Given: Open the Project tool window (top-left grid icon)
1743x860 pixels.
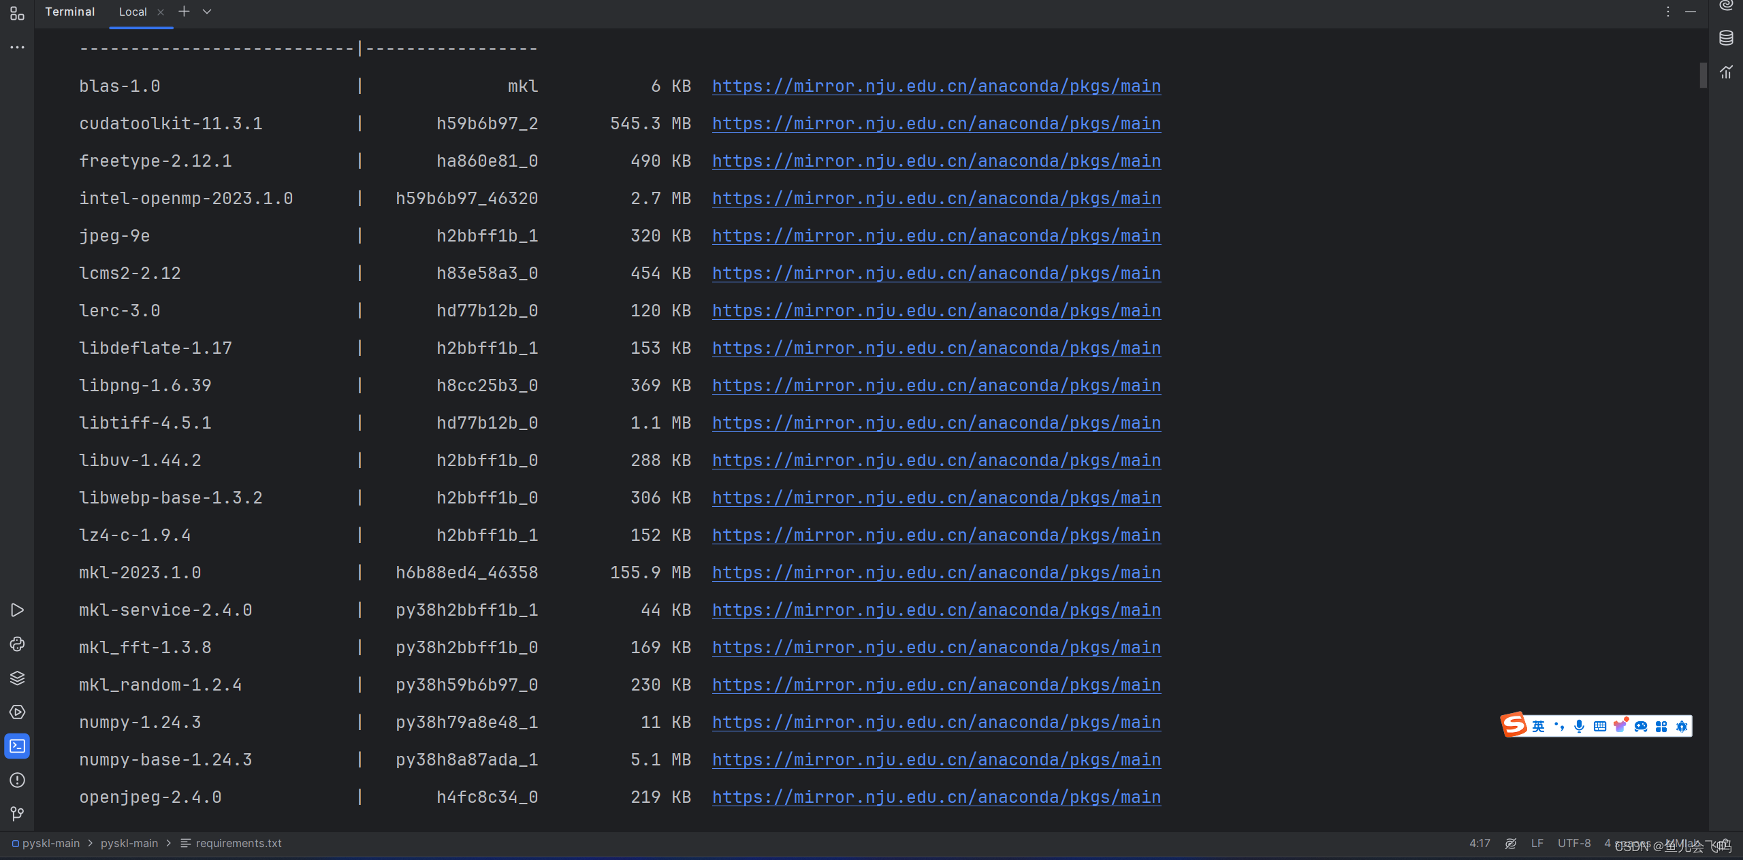Looking at the screenshot, I should click(17, 14).
